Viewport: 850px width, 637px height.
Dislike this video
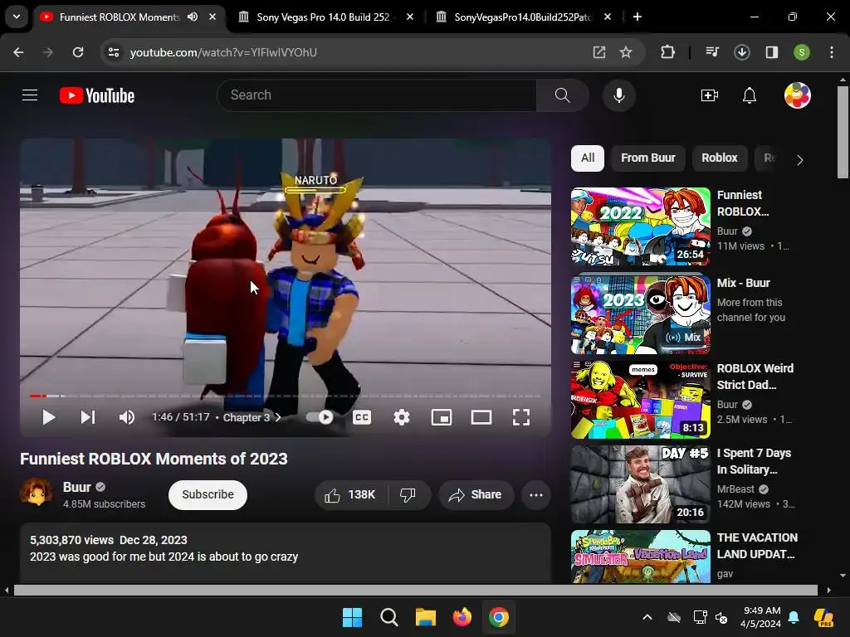408,494
